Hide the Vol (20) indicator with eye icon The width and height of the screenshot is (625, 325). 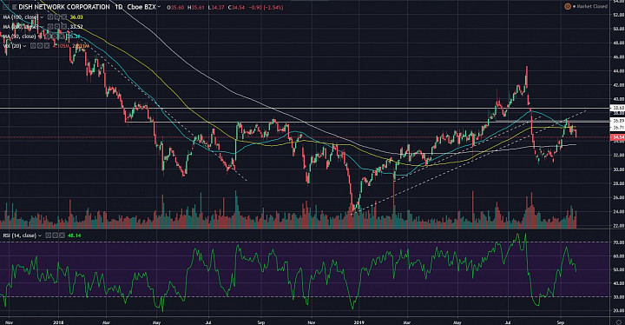click(33, 46)
